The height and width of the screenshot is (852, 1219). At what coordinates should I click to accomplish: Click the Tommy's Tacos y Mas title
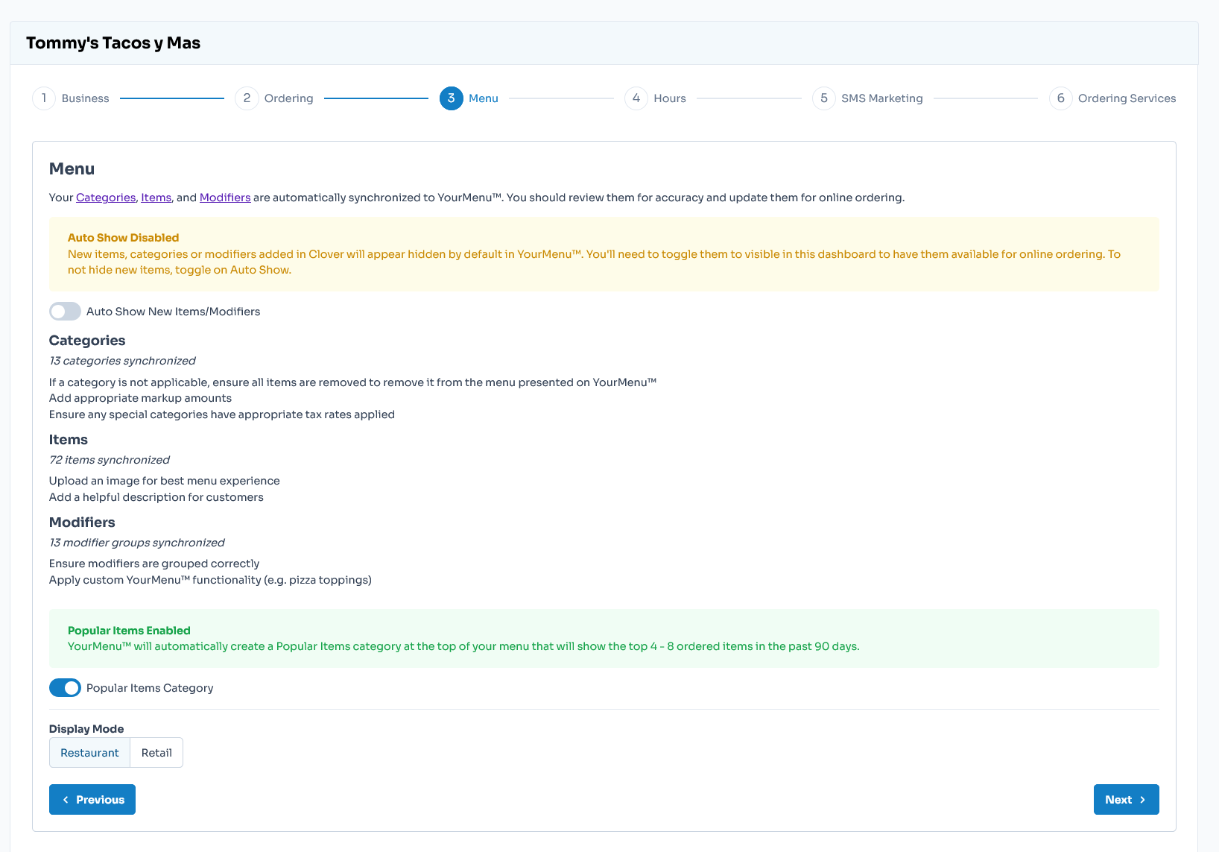coord(113,43)
